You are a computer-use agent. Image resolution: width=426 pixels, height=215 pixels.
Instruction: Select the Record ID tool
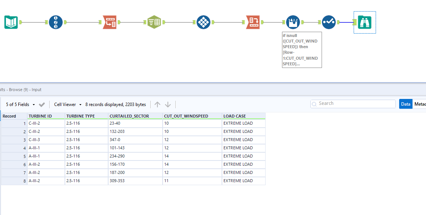55,22
